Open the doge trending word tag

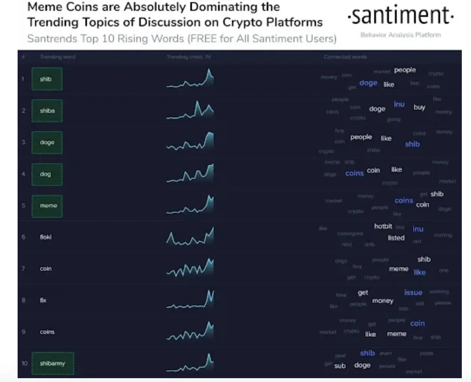click(47, 142)
